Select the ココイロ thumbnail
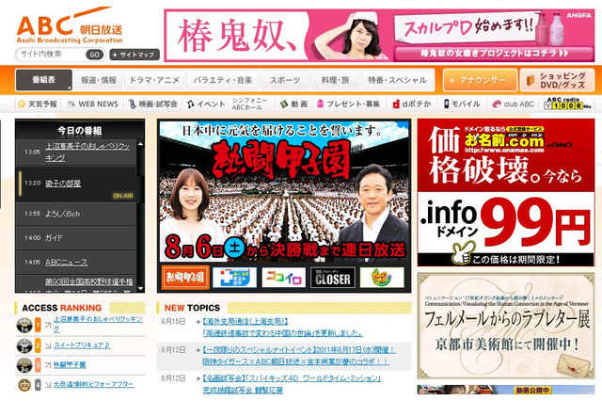The width and height of the screenshot is (602, 401). point(284,278)
